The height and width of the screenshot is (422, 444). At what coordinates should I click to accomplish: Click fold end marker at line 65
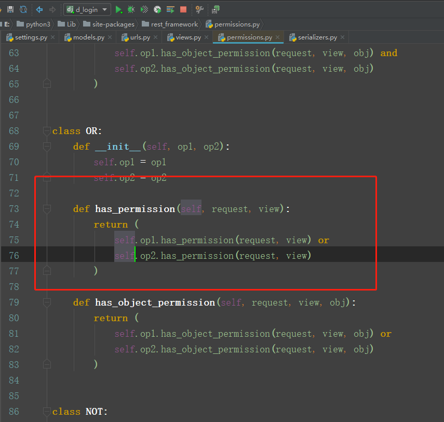[x=47, y=84]
